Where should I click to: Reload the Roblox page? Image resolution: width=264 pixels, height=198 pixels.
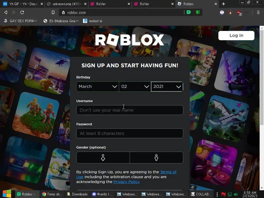22,12
